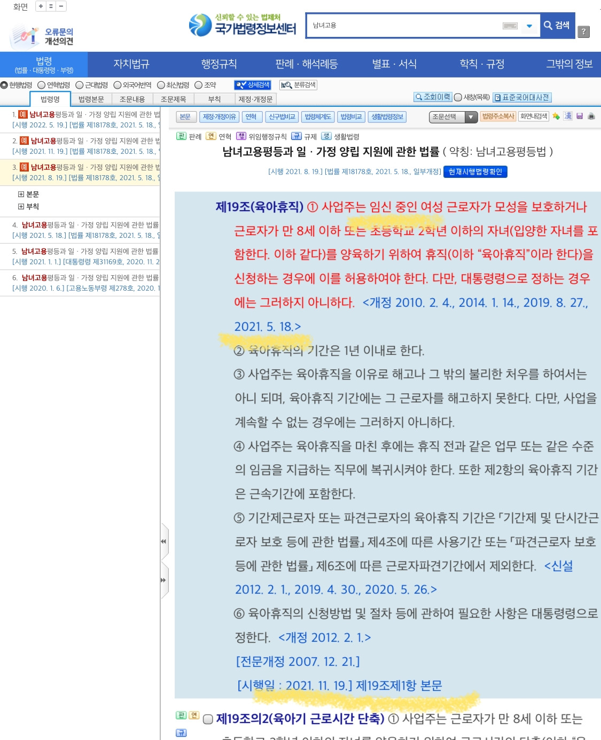Select 현행법령 radio button
Image resolution: width=601 pixels, height=740 pixels.
pos(4,85)
